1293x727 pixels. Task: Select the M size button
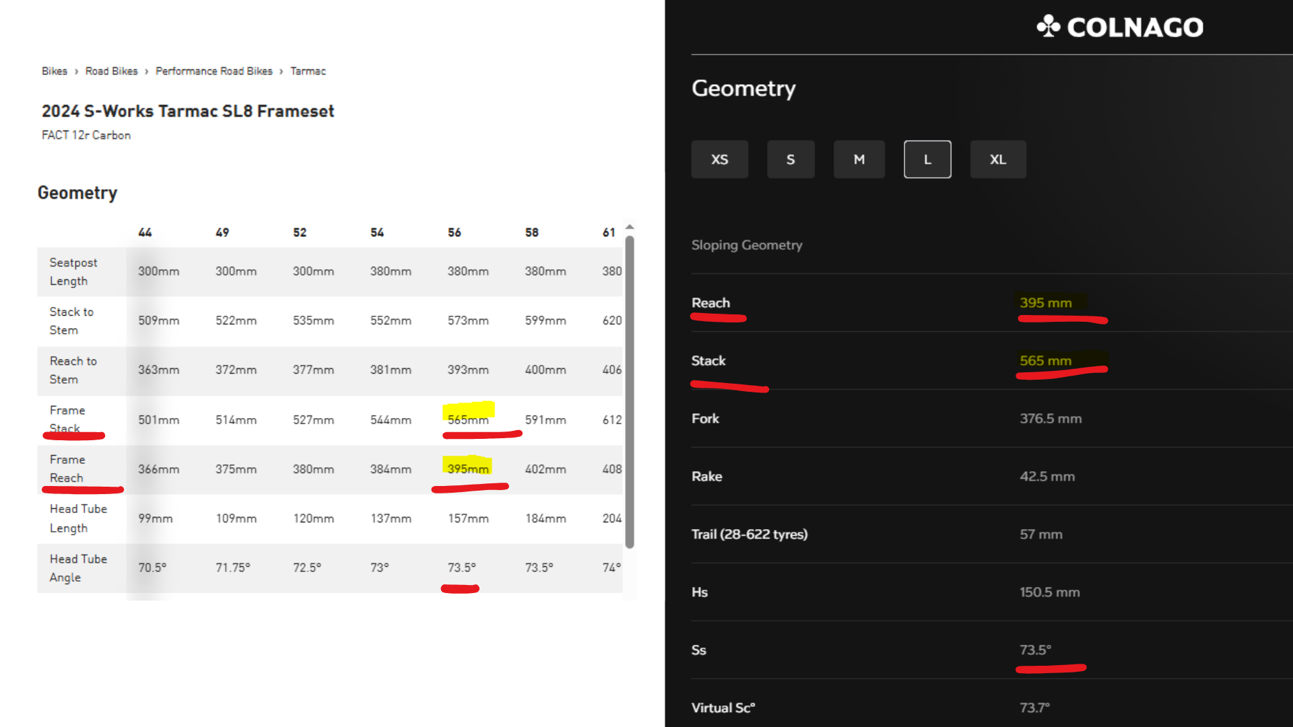(859, 160)
